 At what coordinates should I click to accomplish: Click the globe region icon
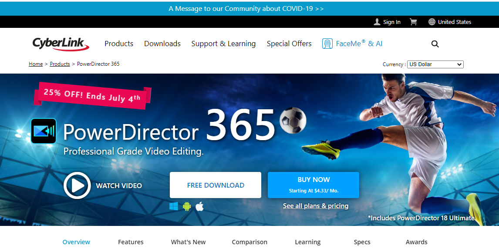432,22
